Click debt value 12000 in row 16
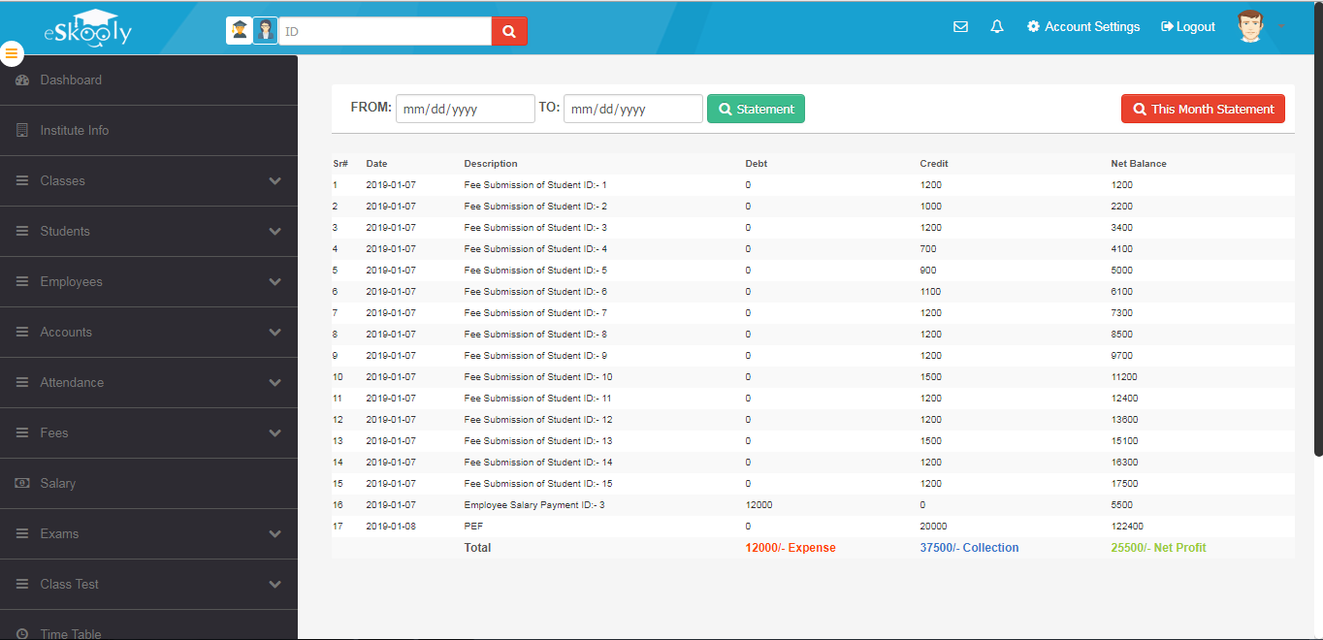This screenshot has width=1323, height=640. pos(758,505)
